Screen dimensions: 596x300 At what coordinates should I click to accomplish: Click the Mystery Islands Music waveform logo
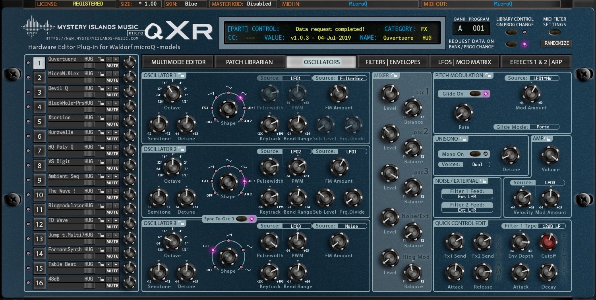click(x=38, y=27)
